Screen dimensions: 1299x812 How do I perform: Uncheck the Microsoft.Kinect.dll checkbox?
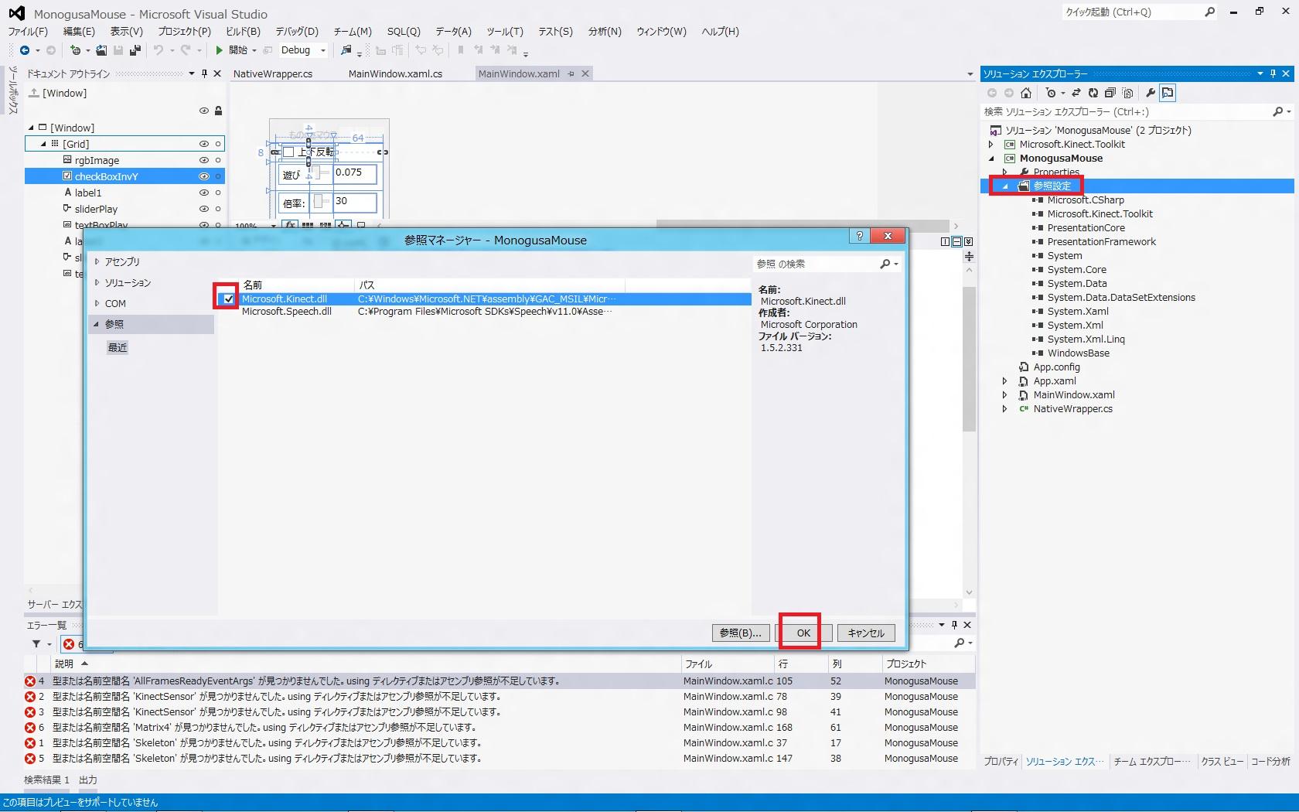[228, 299]
